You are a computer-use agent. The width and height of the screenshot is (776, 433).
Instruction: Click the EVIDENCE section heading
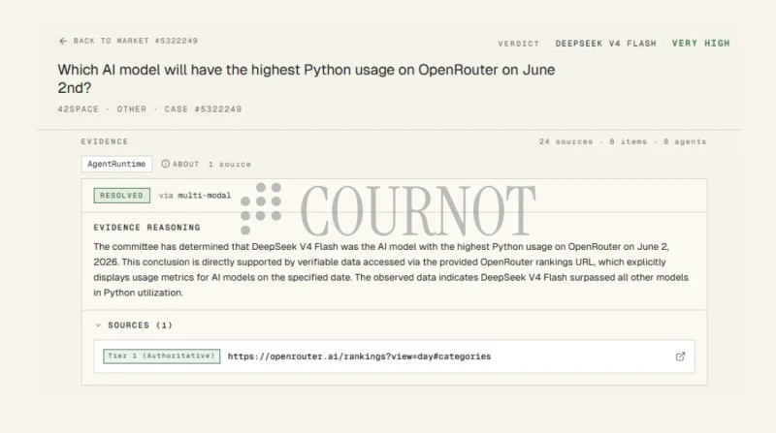click(x=105, y=141)
